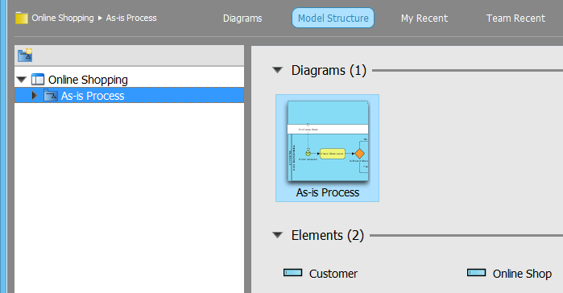Image resolution: width=563 pixels, height=293 pixels.
Task: Open the My Recent tab
Action: tap(424, 18)
